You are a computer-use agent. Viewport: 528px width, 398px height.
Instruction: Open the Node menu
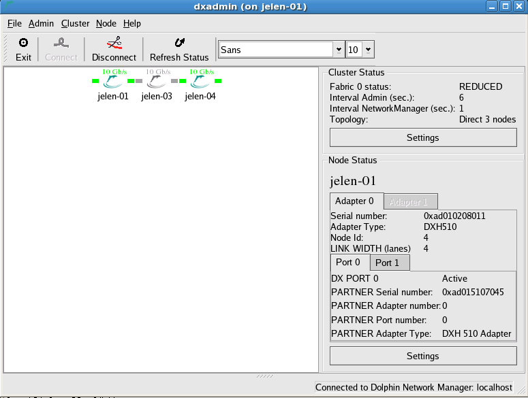[x=106, y=24]
